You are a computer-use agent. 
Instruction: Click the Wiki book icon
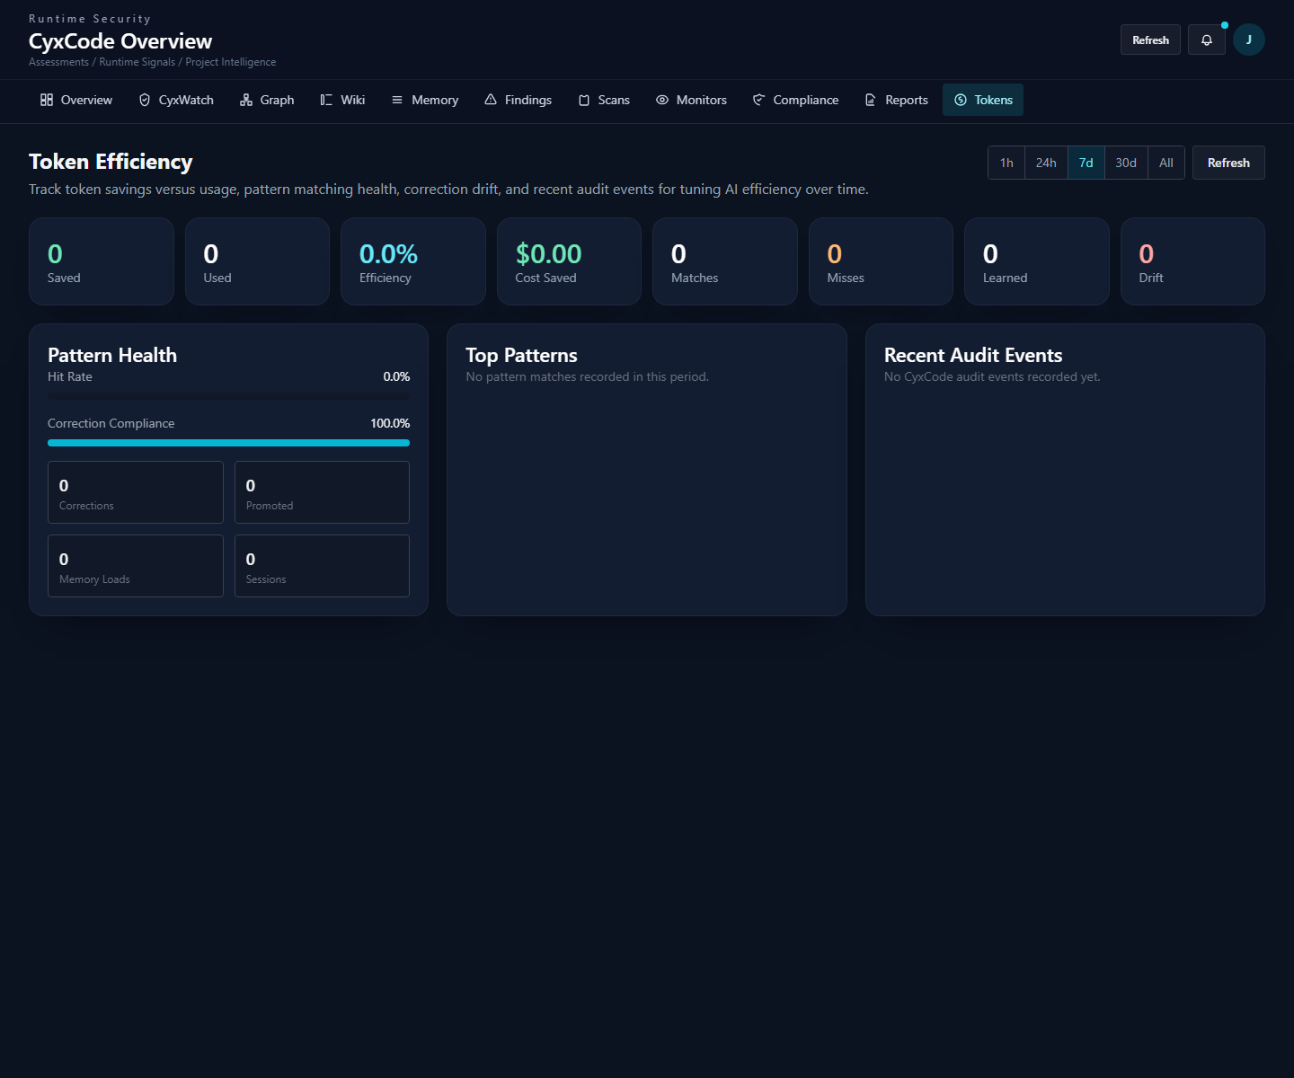coord(326,100)
